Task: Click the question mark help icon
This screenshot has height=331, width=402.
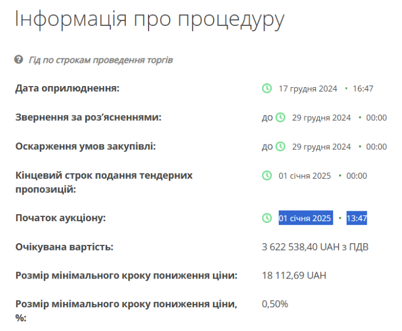Action: click(x=18, y=59)
